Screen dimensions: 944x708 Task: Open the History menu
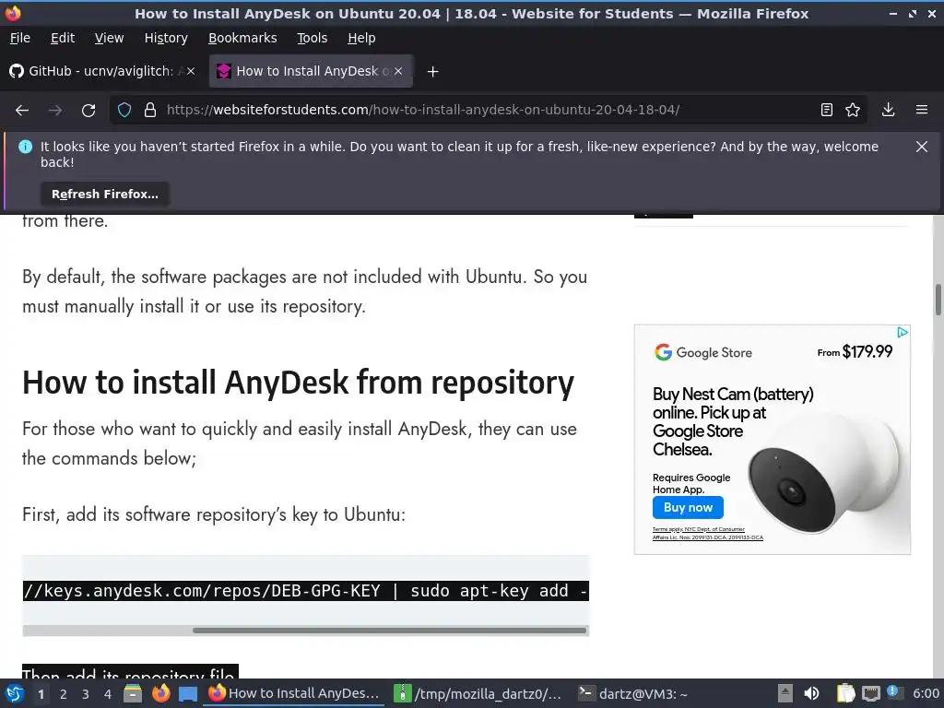166,38
